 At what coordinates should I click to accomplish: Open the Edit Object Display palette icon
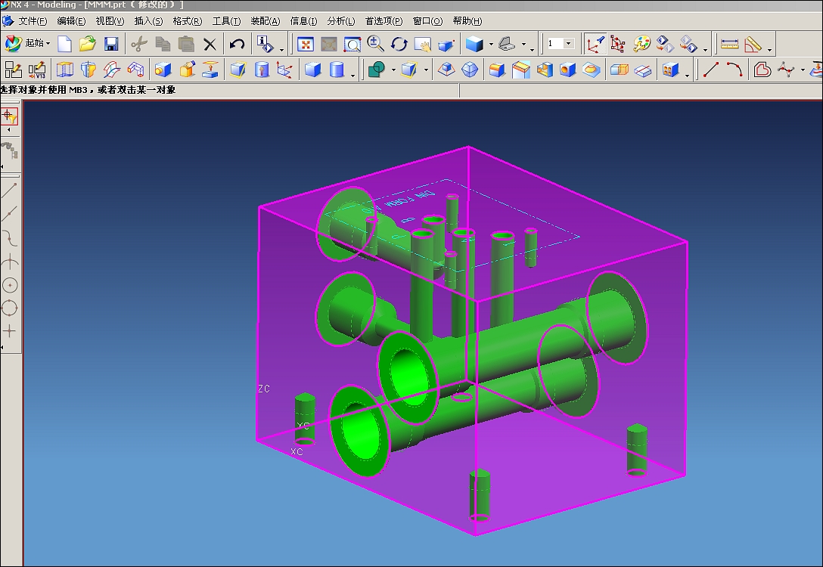click(x=641, y=44)
